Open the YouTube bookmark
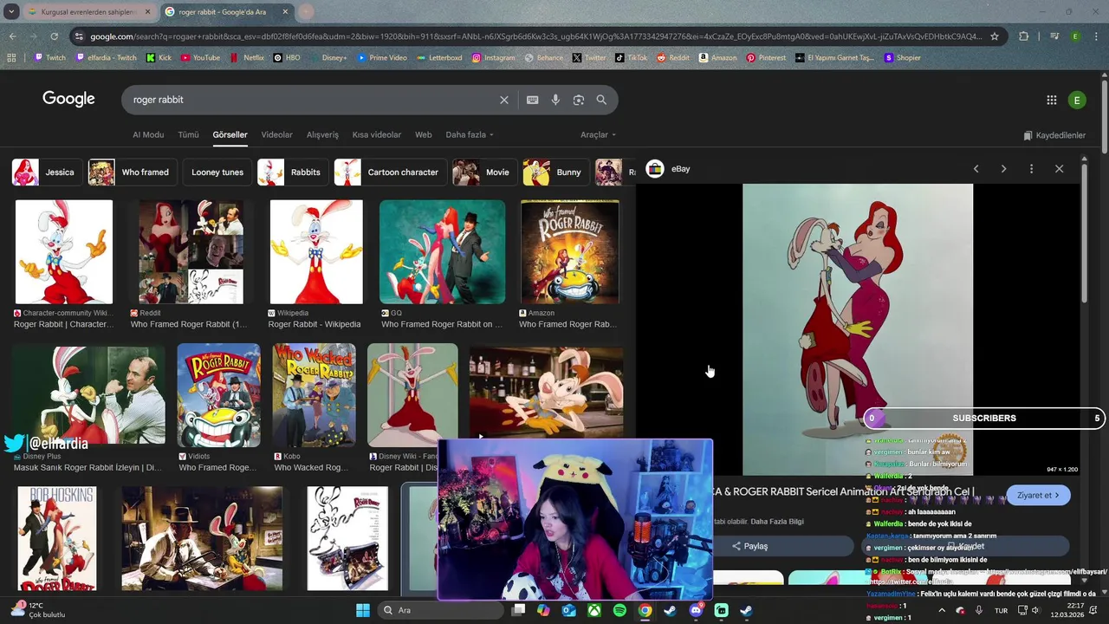 click(x=200, y=58)
